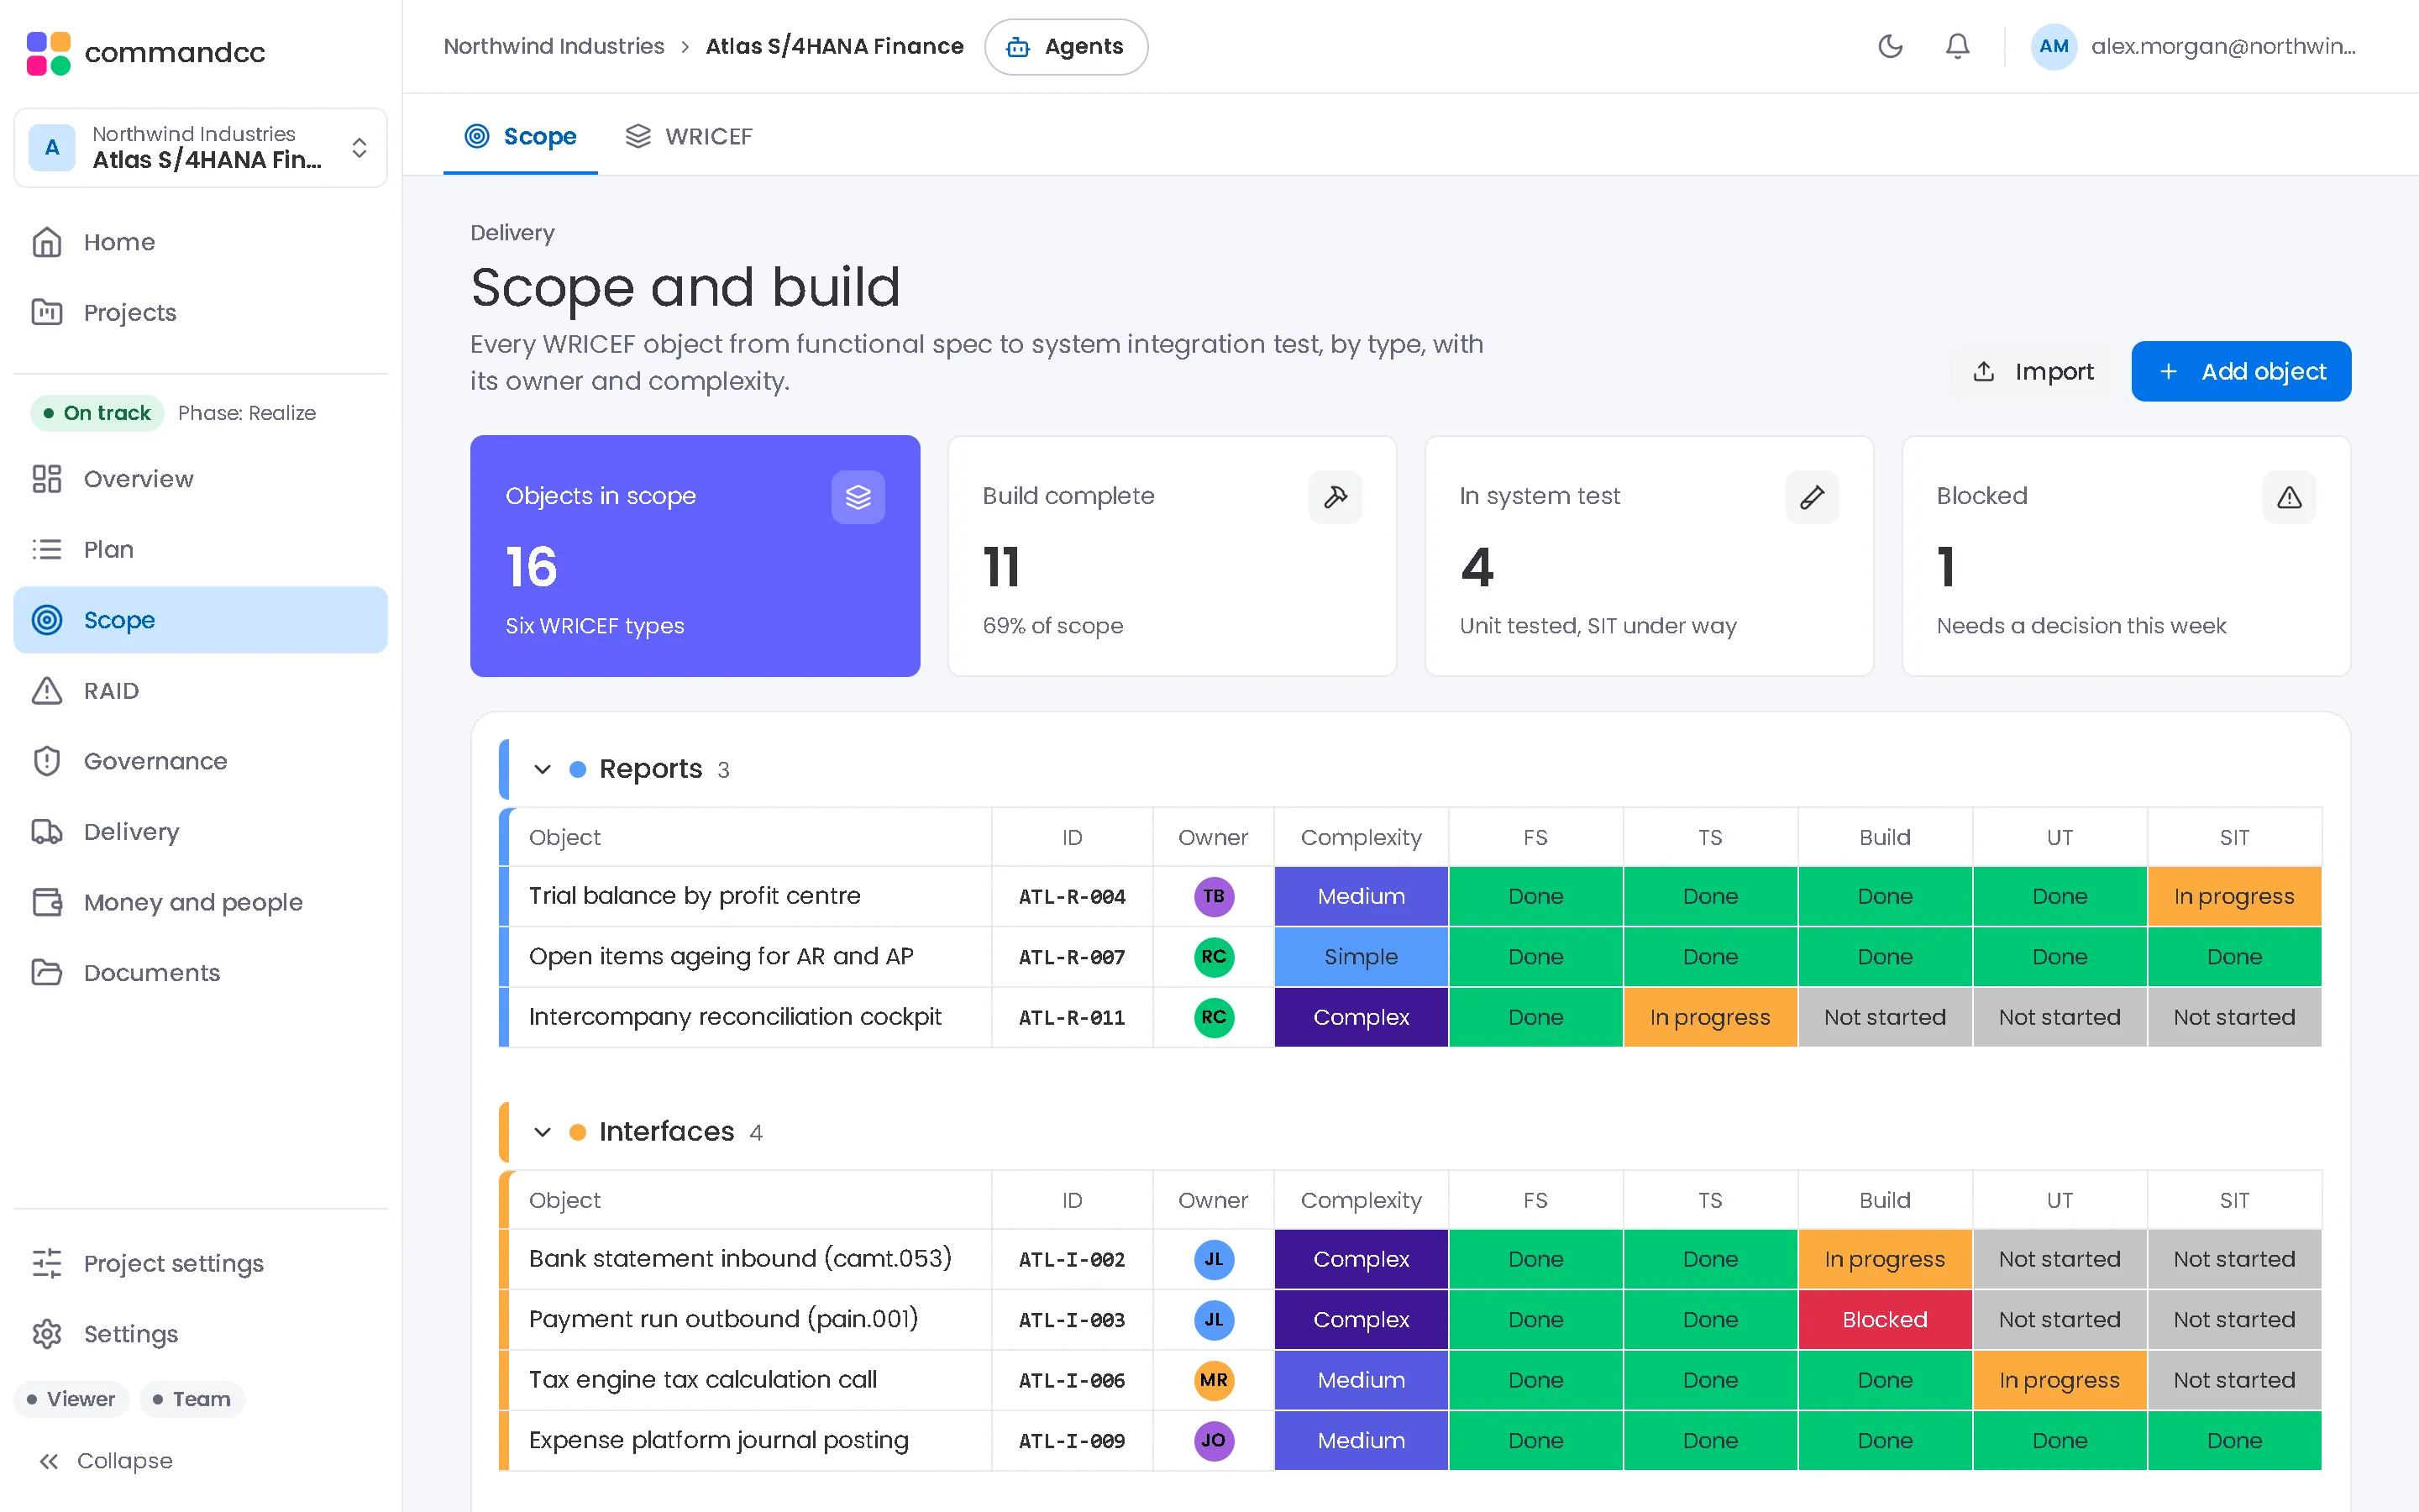2419x1512 pixels.
Task: Click Simple complexity for Open items ageing
Action: (1361, 956)
